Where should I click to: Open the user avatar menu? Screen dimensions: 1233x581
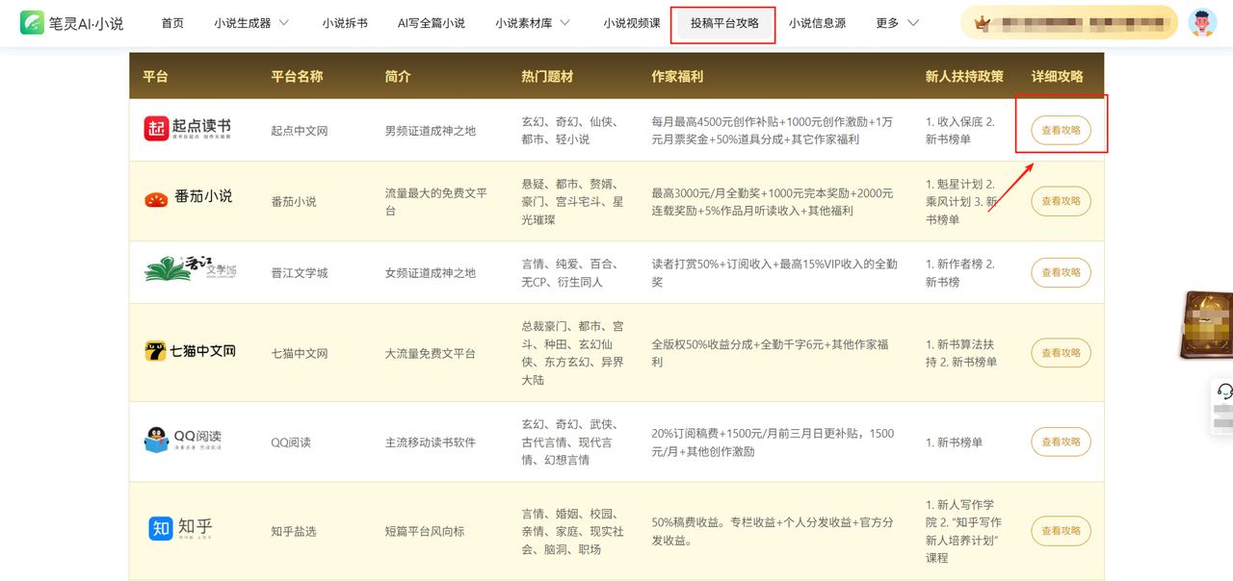click(x=1202, y=22)
